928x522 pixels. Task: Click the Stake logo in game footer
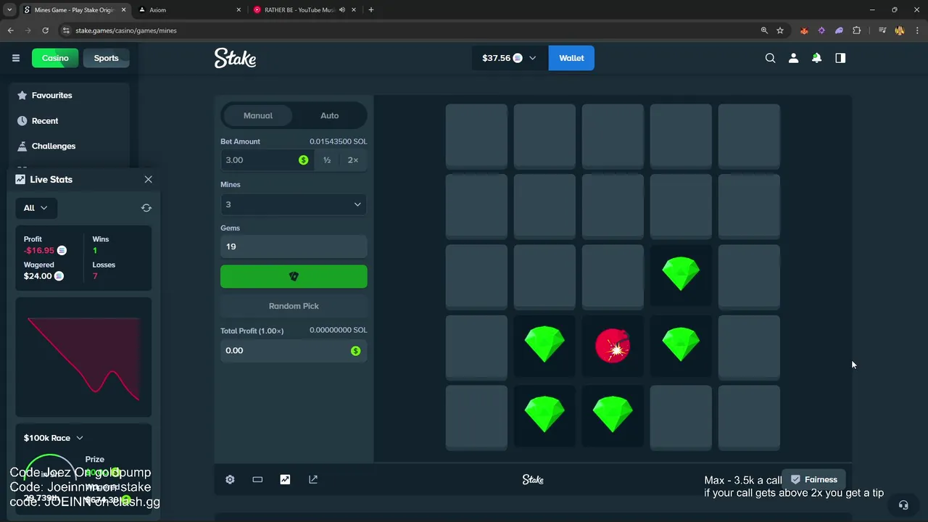533,479
